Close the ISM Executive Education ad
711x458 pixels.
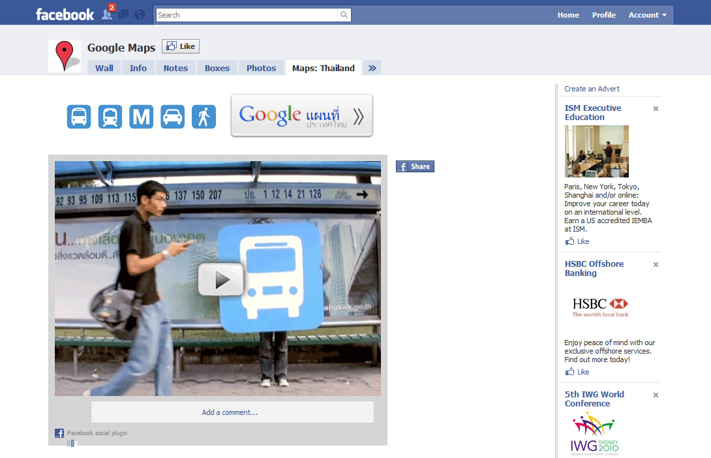656,109
